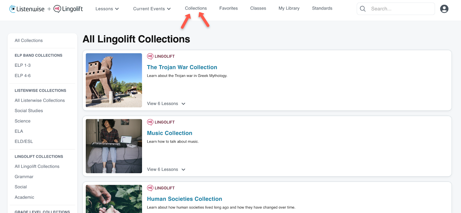Click the Lingolift logo in header
Viewport: 461px width, 213px height.
[68, 9]
